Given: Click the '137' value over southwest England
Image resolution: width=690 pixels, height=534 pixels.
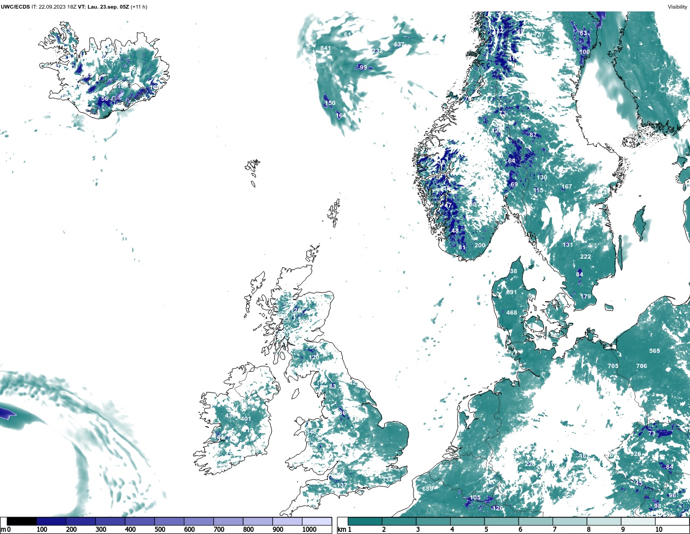Looking at the screenshot, I should click(341, 486).
